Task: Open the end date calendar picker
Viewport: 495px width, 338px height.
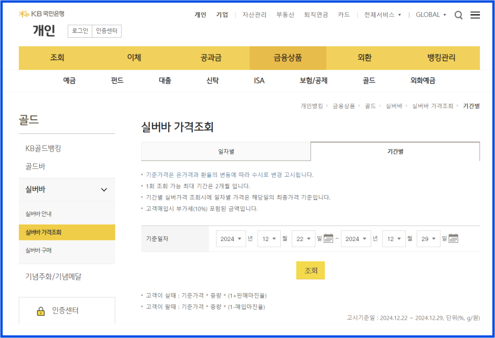Action: pos(453,239)
